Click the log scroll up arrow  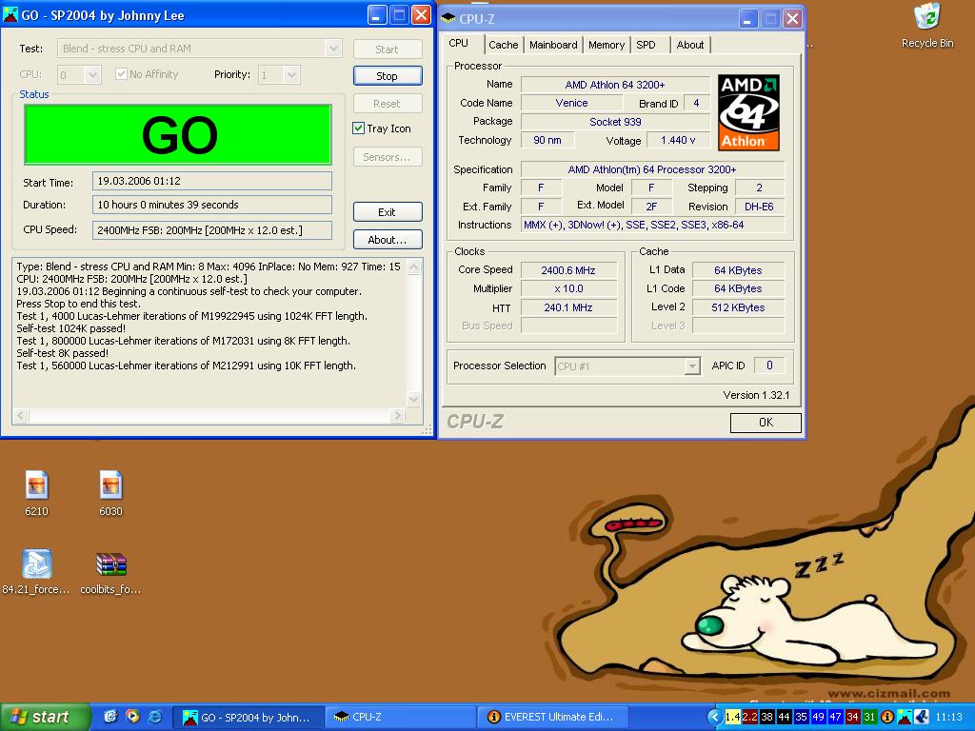click(x=414, y=267)
